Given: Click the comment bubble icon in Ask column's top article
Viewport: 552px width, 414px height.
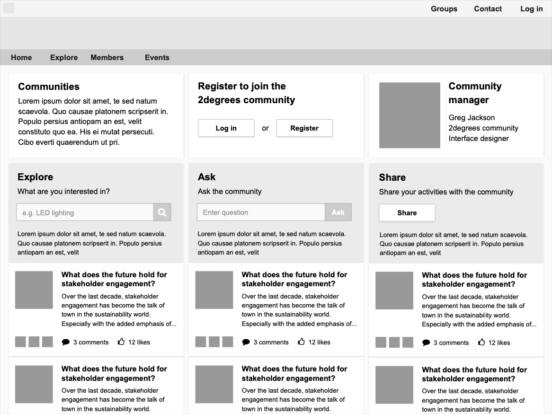Looking at the screenshot, I should click(x=246, y=342).
